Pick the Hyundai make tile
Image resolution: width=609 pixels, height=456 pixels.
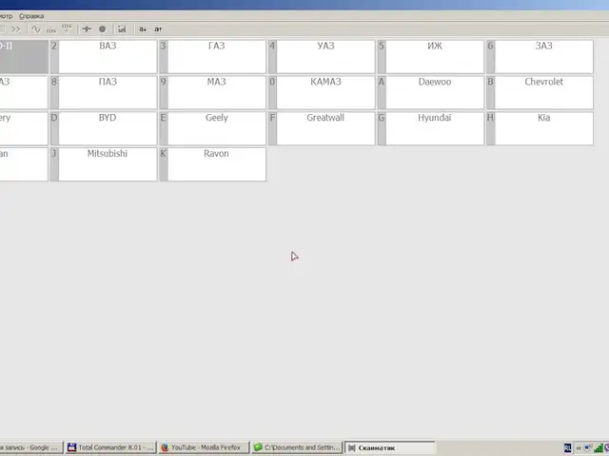coord(431,129)
